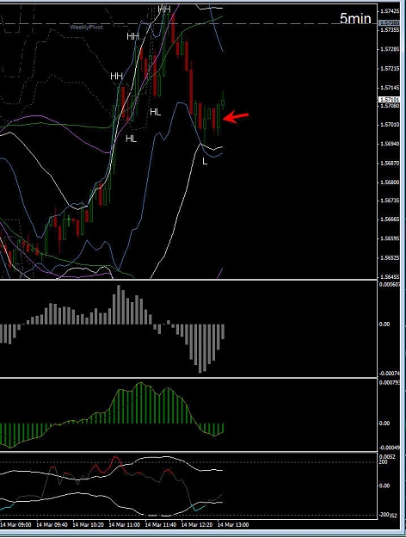Click the 'L' swing low annotation
Image resolution: width=406 pixels, height=538 pixels.
[x=205, y=161]
